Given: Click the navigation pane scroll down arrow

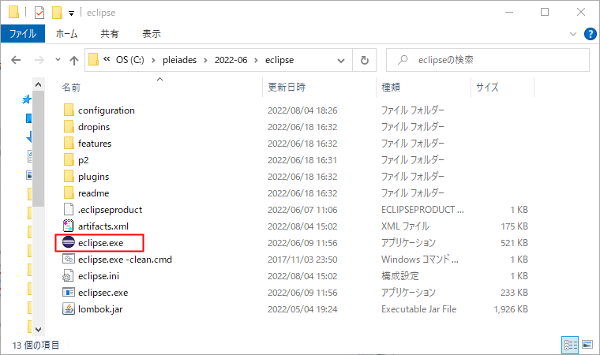Looking at the screenshot, I should [x=38, y=330].
